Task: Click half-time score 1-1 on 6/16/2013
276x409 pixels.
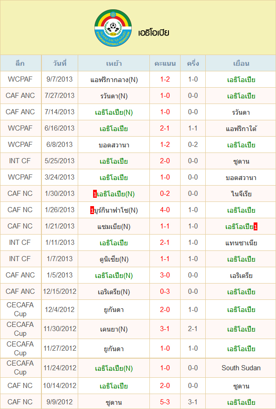Action: click(x=193, y=128)
